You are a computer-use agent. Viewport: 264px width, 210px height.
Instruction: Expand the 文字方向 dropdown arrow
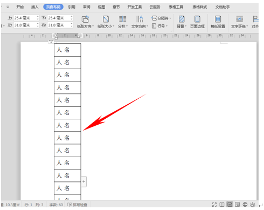[x=147, y=26]
